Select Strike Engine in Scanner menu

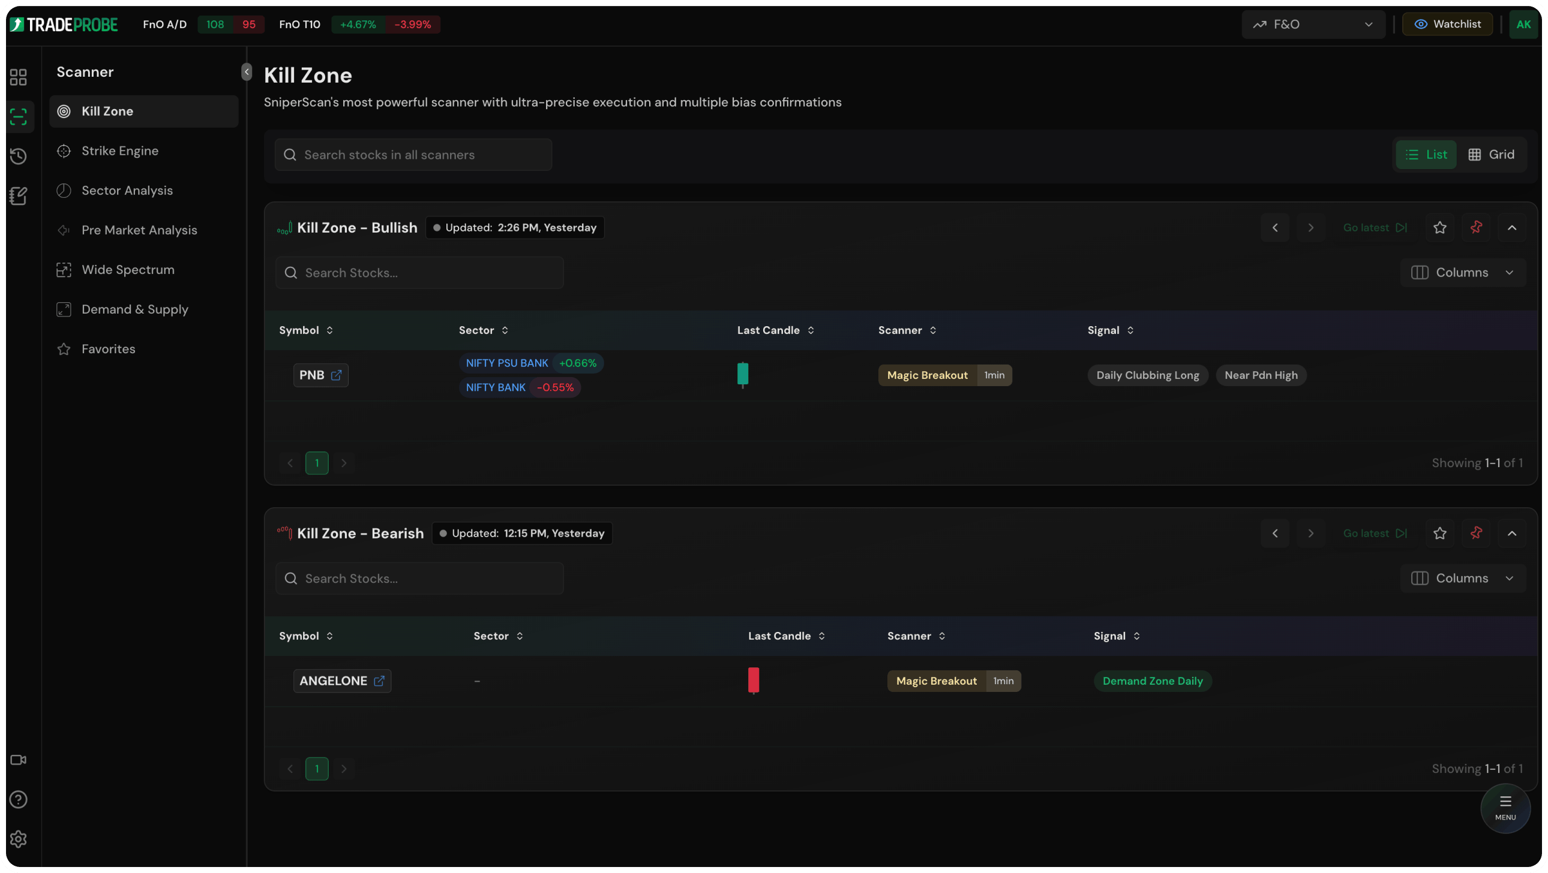143,150
